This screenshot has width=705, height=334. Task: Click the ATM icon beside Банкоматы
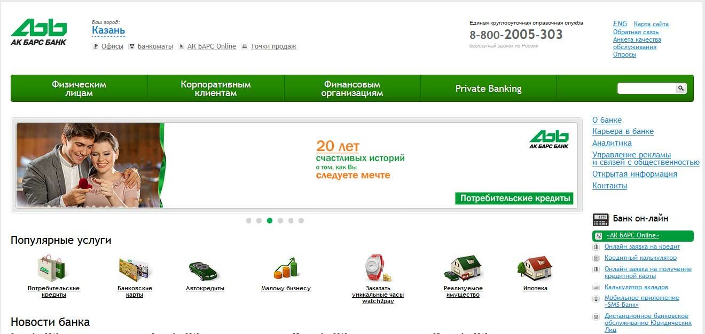pyautogui.click(x=131, y=46)
